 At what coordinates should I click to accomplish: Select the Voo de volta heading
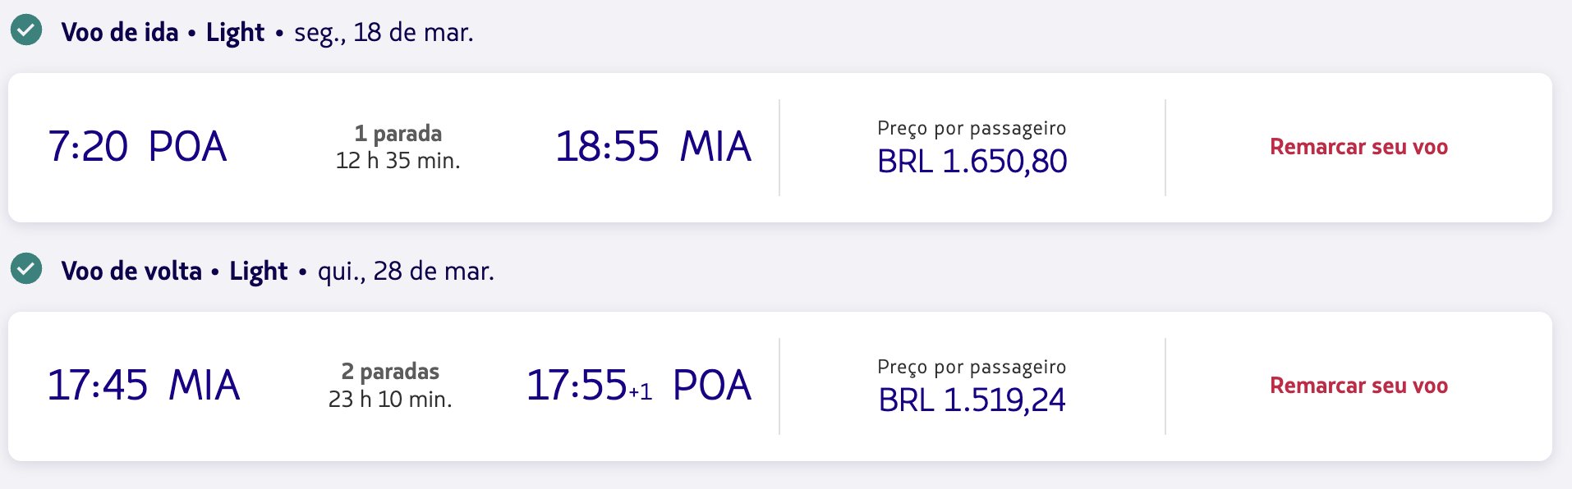pyautogui.click(x=131, y=271)
